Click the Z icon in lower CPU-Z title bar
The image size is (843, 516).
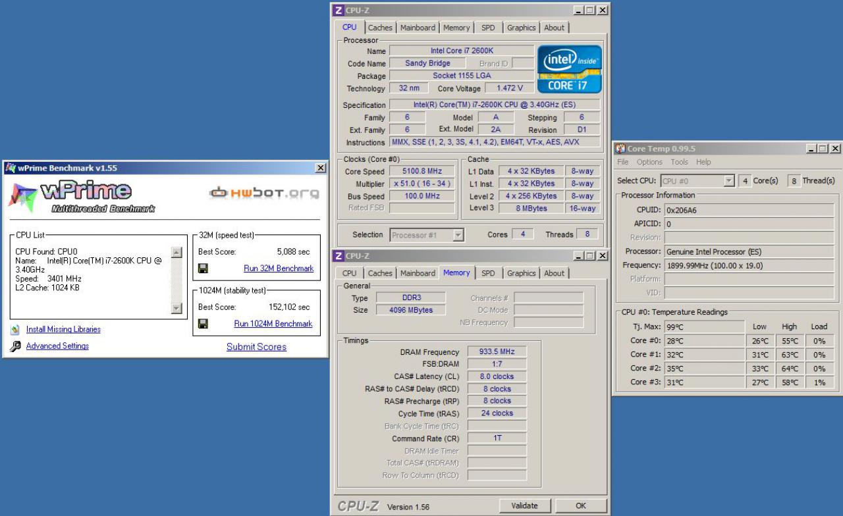click(339, 256)
